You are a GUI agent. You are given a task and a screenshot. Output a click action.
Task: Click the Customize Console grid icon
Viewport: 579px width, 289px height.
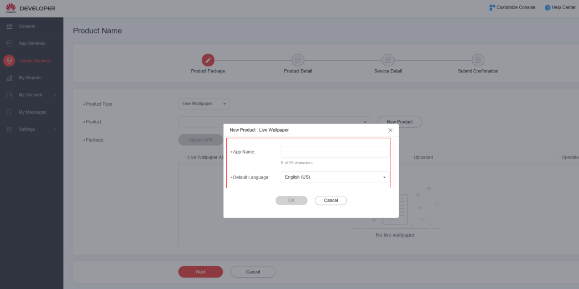click(x=492, y=8)
